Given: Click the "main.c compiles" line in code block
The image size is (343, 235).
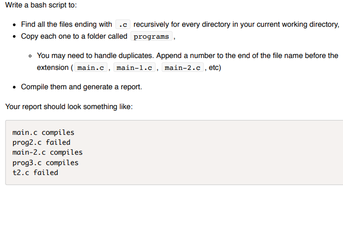Looking at the screenshot, I should pos(43,132).
